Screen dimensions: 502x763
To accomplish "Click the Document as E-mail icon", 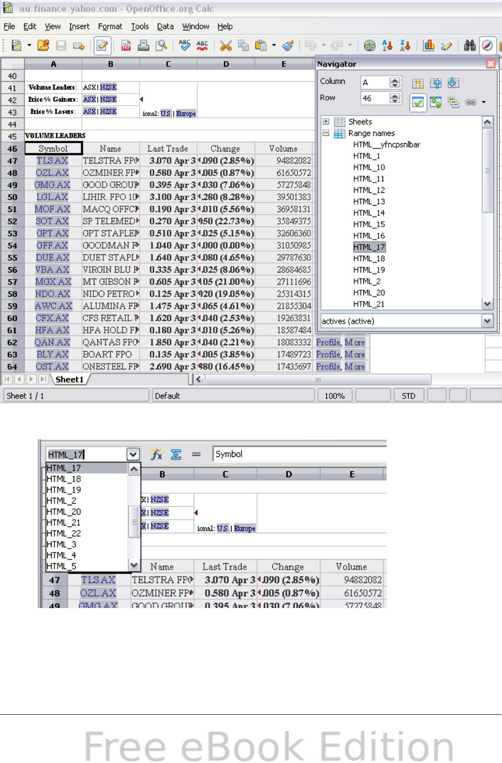I will point(79,45).
